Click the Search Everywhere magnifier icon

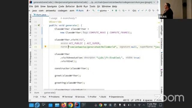157,10
